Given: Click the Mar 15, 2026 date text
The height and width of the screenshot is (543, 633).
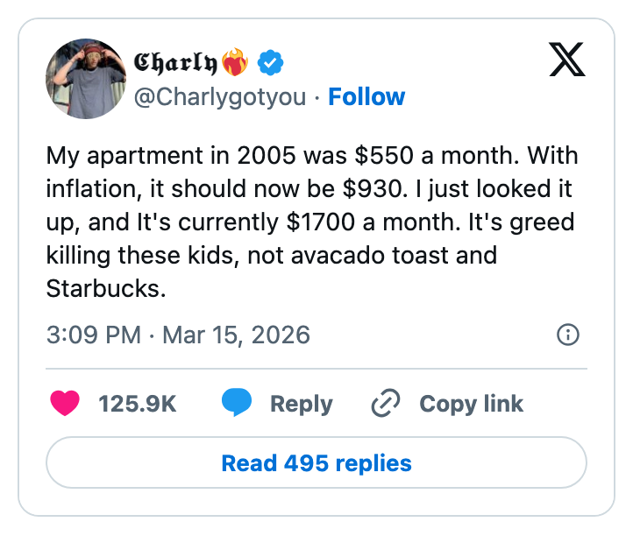Looking at the screenshot, I should 236,335.
